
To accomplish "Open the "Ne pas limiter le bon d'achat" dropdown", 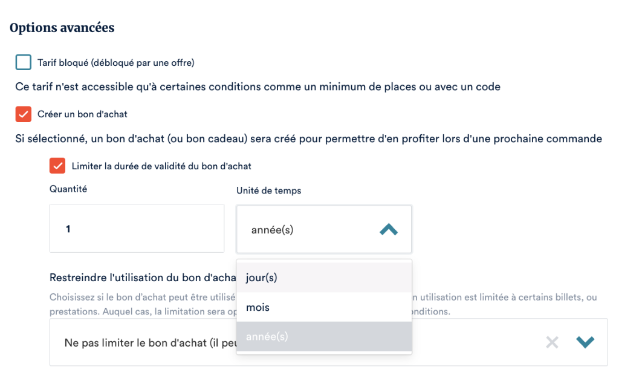I will click(145, 342).
